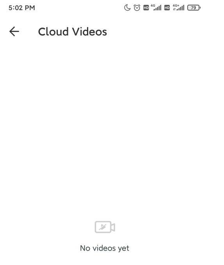This screenshot has width=224, height=265.
Task: Tap the 79 battery percentage number
Action: click(x=194, y=8)
